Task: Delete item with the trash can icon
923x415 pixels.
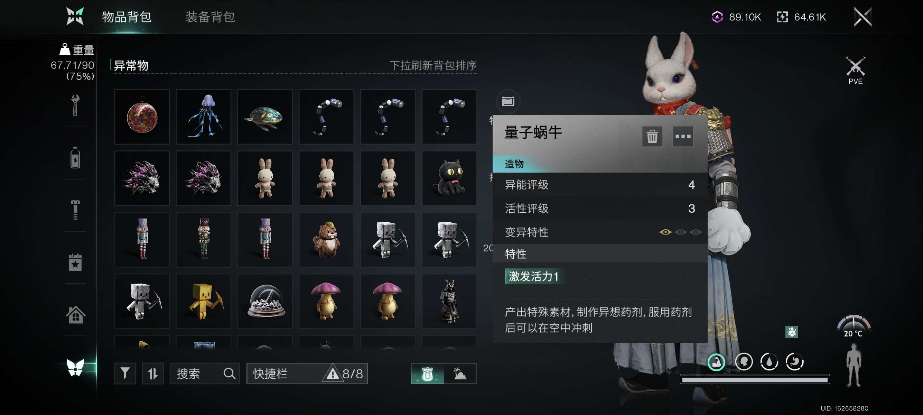Action: tap(652, 136)
